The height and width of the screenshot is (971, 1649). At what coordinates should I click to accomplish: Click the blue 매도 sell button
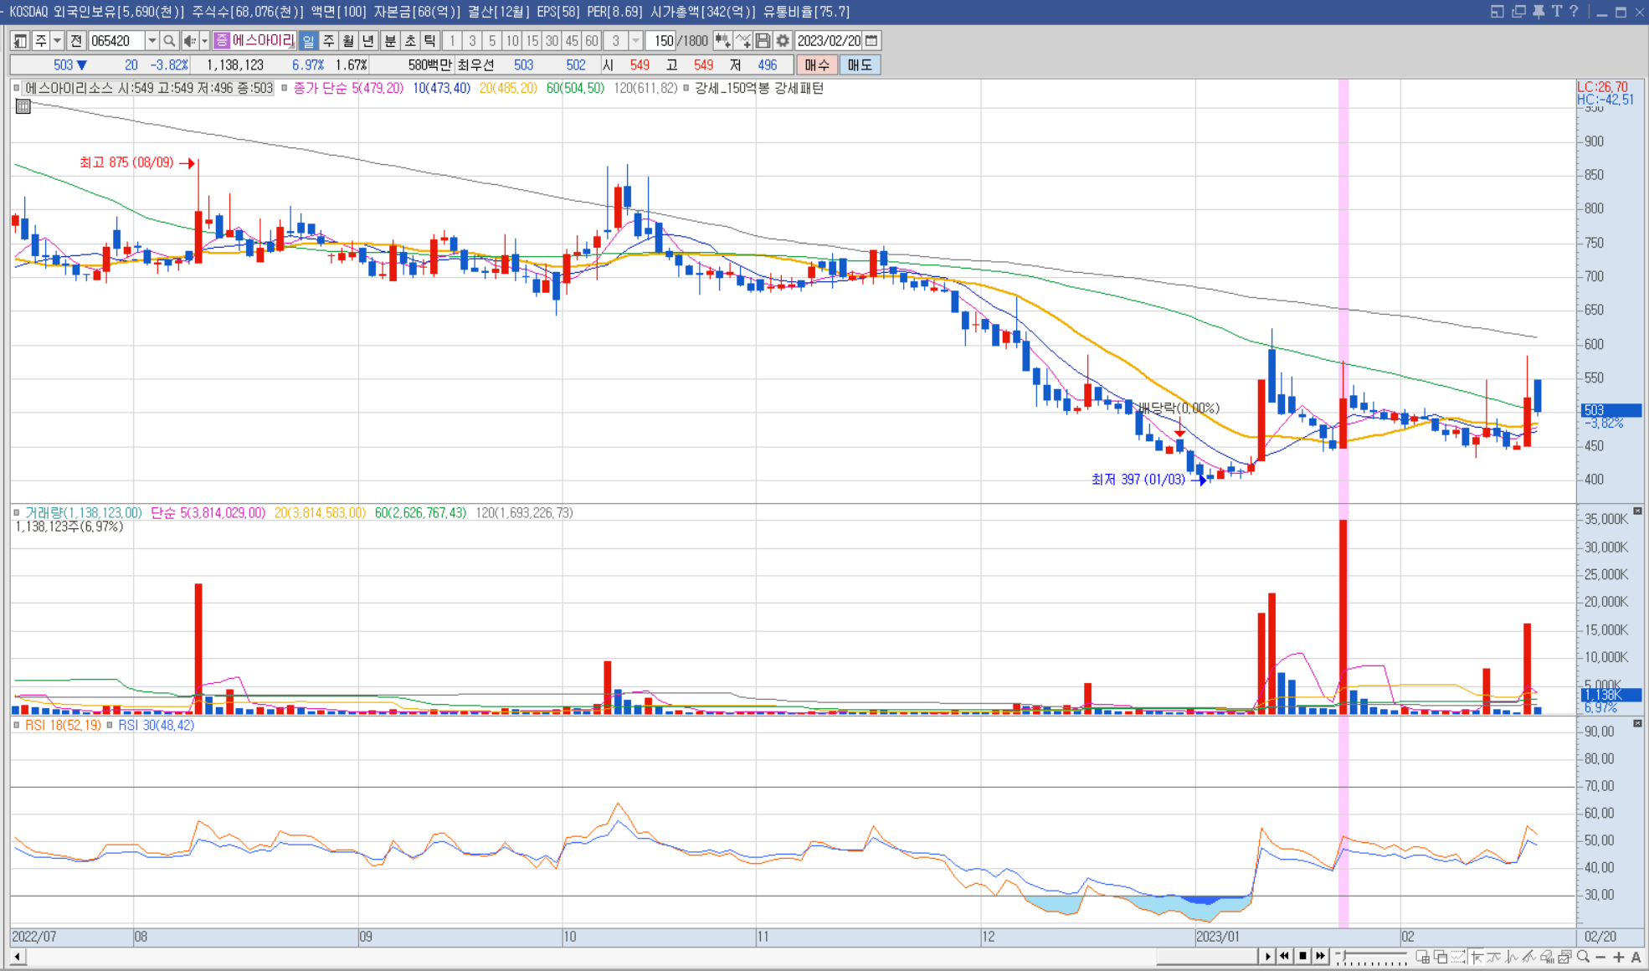(x=859, y=65)
